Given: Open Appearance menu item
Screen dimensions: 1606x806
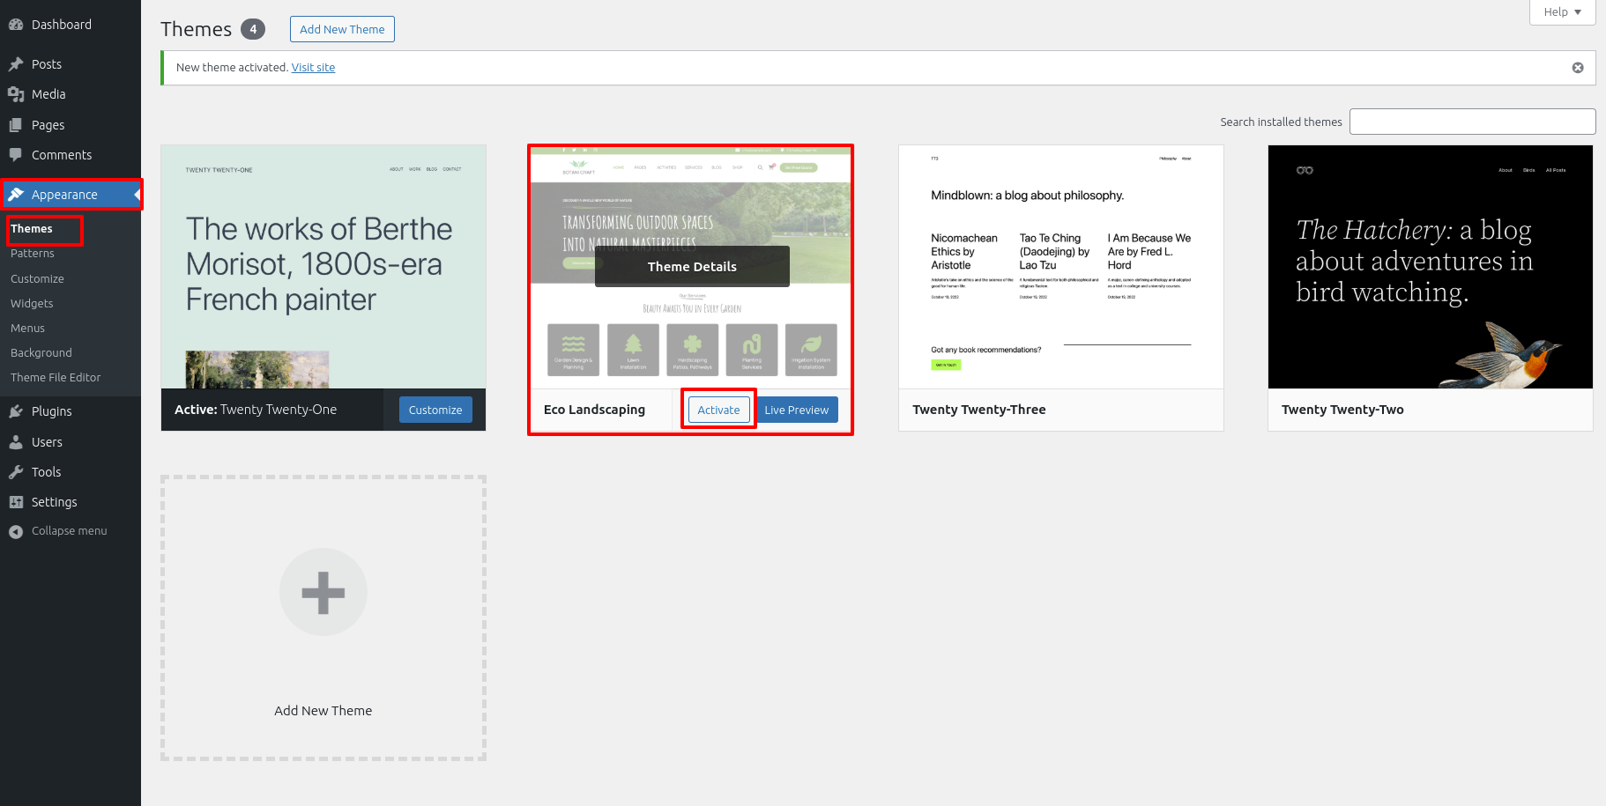Looking at the screenshot, I should (71, 195).
